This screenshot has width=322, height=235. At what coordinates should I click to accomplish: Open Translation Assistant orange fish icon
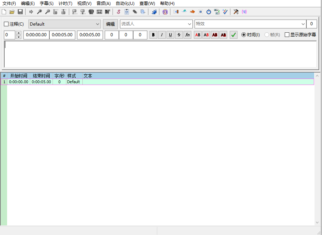192,12
